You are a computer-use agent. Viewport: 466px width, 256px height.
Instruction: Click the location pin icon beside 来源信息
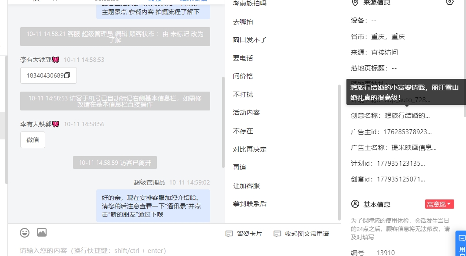355,3
